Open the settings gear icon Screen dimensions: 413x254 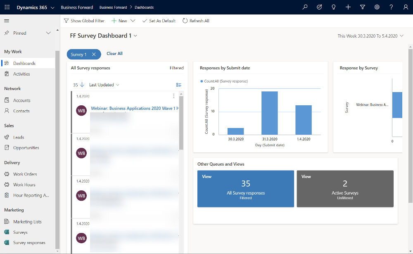point(377,7)
